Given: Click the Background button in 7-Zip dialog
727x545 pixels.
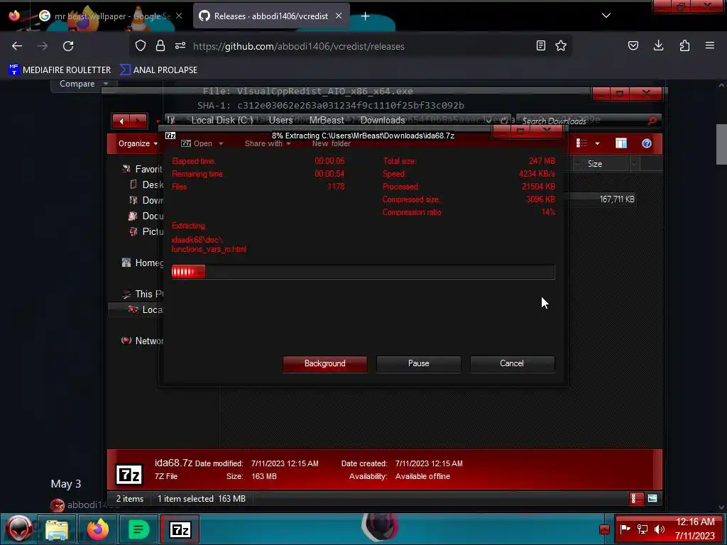Looking at the screenshot, I should pos(324,364).
